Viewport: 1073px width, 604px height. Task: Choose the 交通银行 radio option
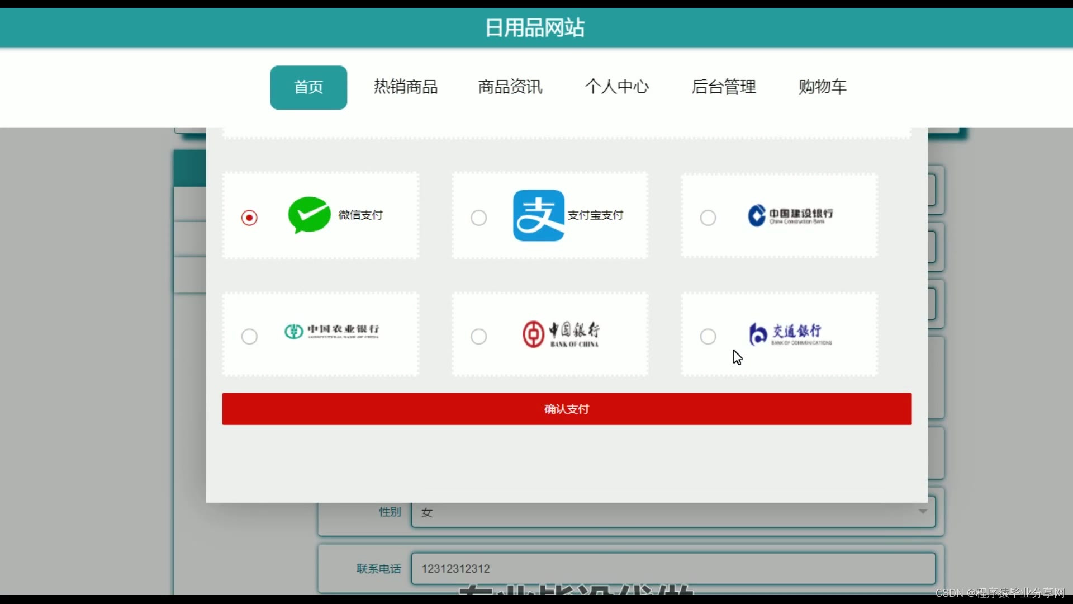[708, 337]
